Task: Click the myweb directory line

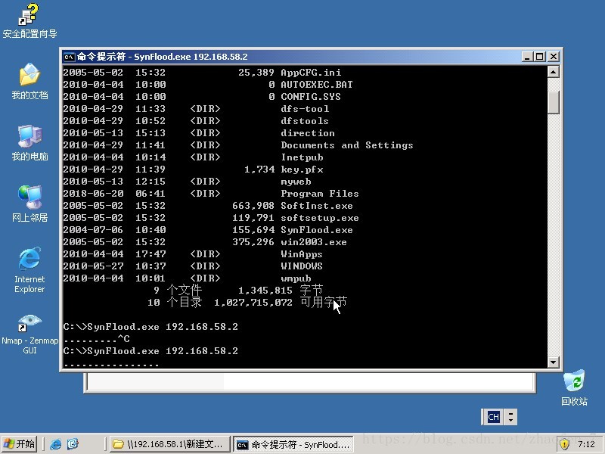Action: 187,182
